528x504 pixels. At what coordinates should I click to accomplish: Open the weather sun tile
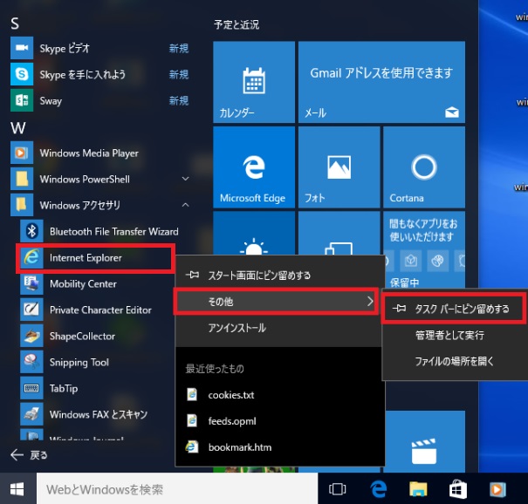[x=254, y=233]
